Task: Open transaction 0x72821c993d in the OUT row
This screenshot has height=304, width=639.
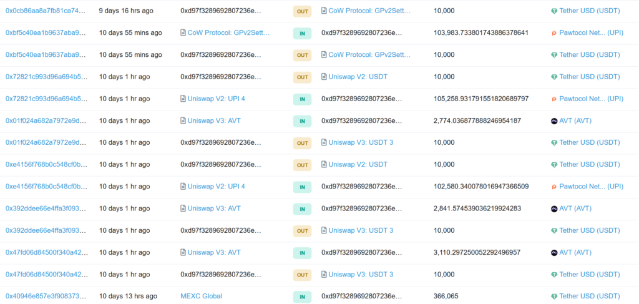Action: [46, 77]
